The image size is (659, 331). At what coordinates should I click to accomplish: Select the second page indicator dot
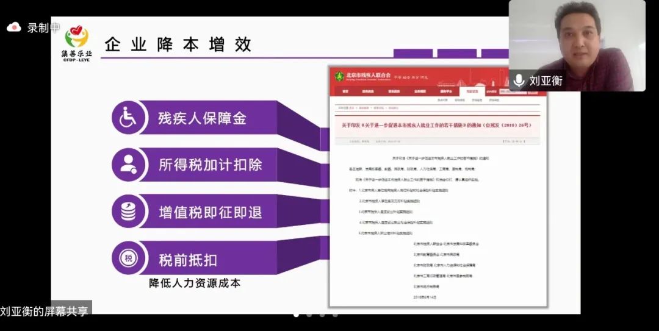(309, 315)
